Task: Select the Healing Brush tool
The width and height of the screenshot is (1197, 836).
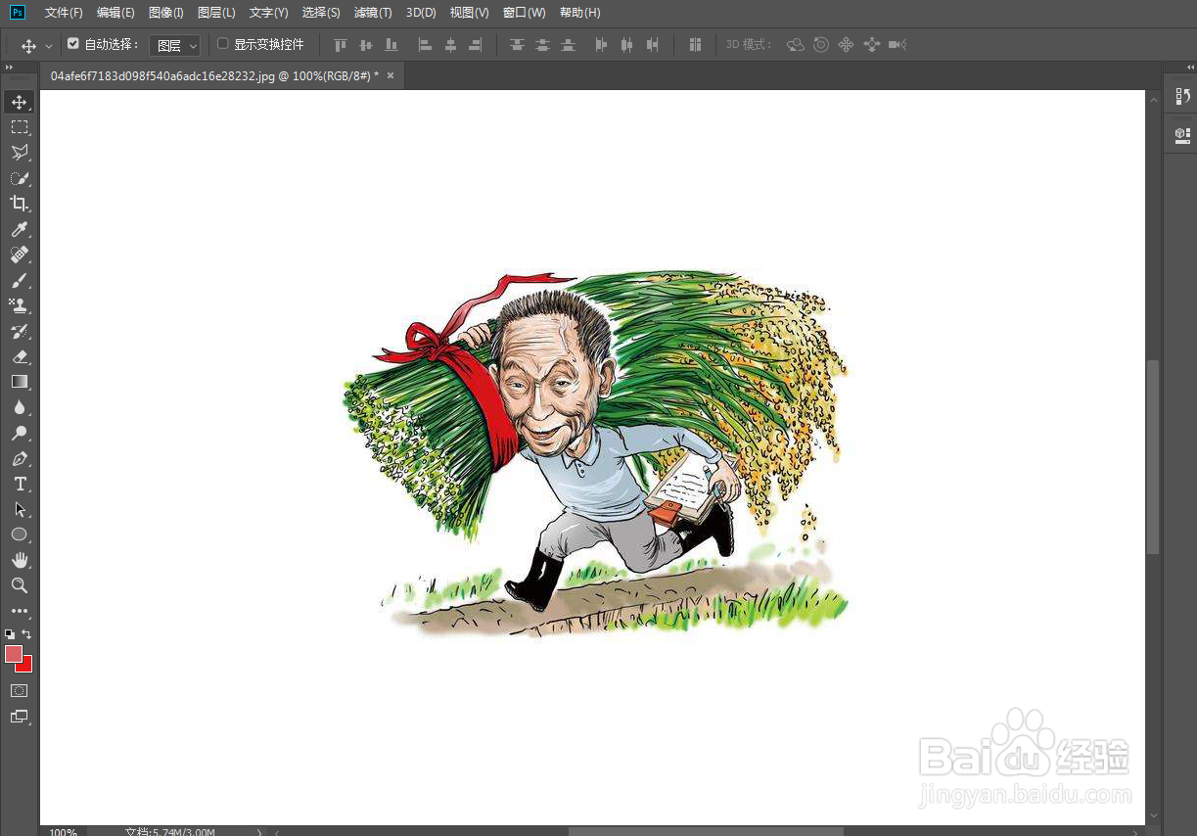Action: pyautogui.click(x=20, y=255)
